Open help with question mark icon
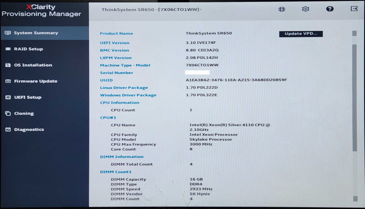The height and width of the screenshot is (209, 365). click(x=329, y=9)
